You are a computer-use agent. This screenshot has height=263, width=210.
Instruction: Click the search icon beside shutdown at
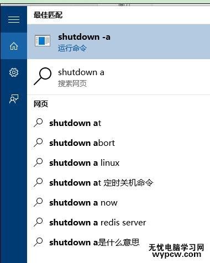pyautogui.click(x=38, y=123)
